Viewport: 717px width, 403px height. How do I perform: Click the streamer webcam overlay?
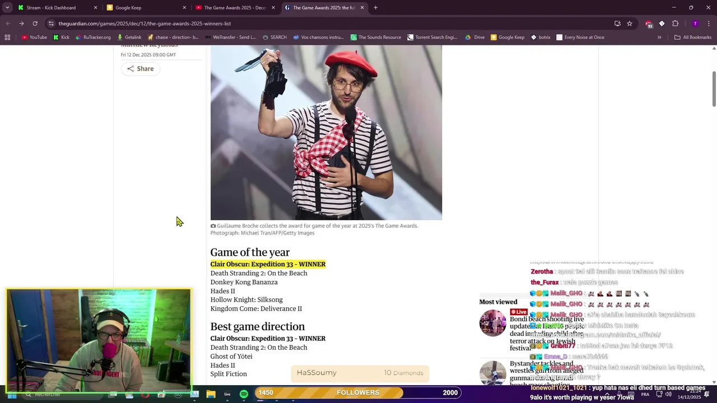pos(99,340)
